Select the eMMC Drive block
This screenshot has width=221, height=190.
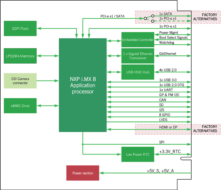pos(20,106)
